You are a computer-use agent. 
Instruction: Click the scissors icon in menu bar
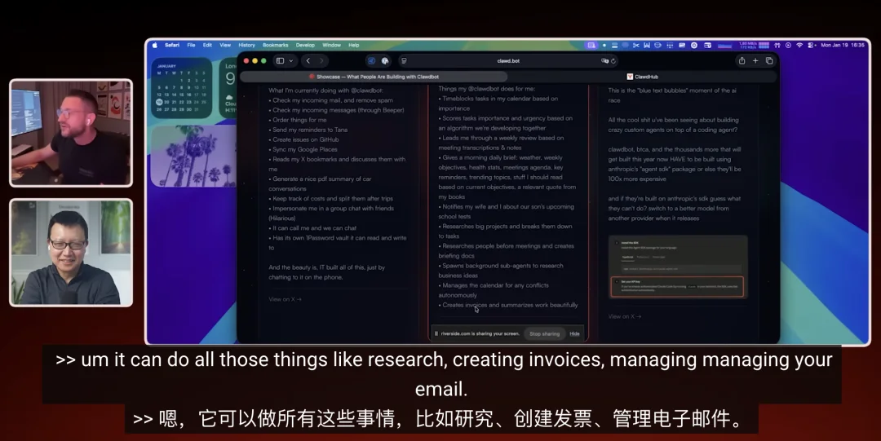point(635,45)
